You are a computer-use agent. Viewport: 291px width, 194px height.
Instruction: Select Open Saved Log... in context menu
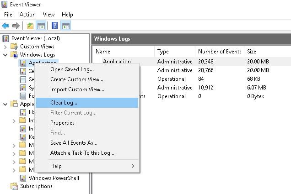(72, 69)
